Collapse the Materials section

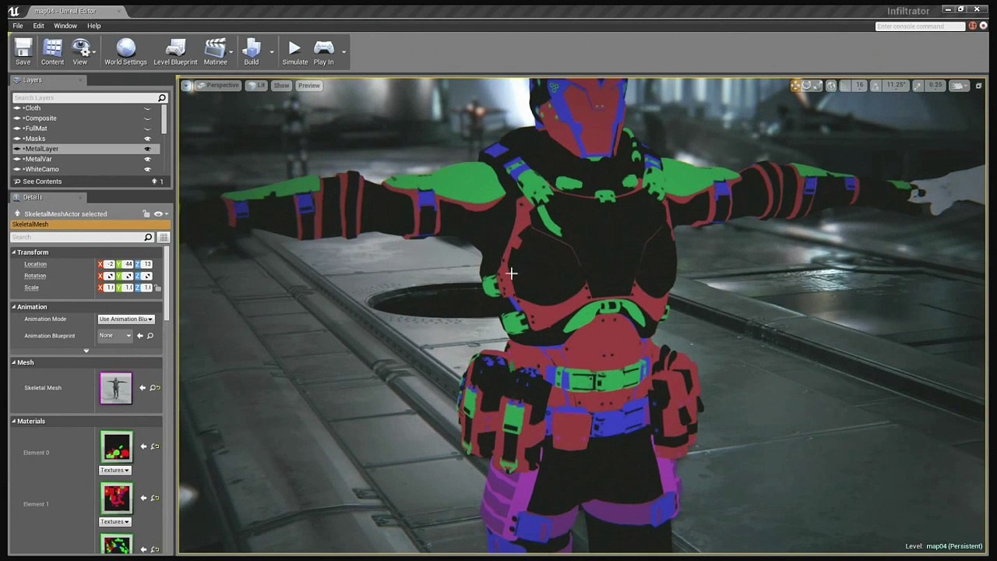[x=14, y=422]
